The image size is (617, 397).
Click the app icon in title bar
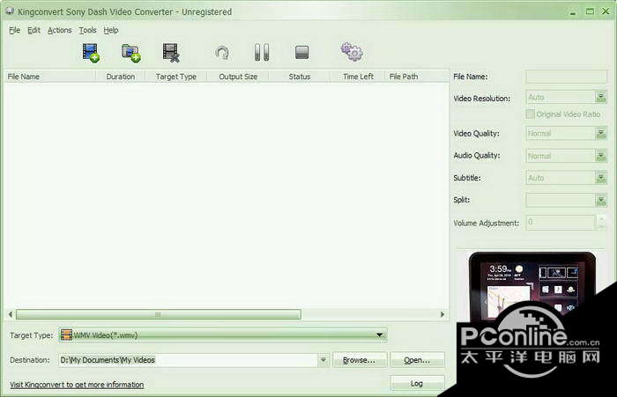tap(10, 11)
